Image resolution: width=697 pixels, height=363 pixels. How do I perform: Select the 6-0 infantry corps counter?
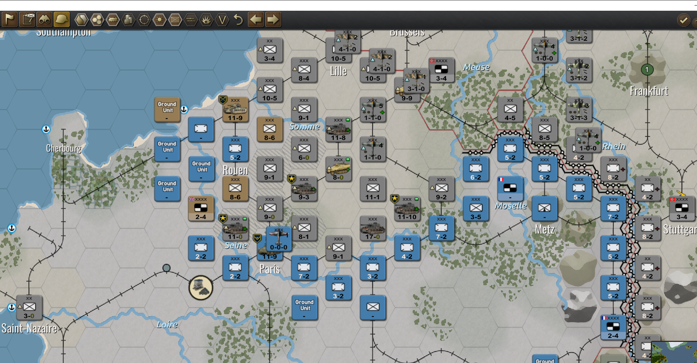tap(304, 149)
